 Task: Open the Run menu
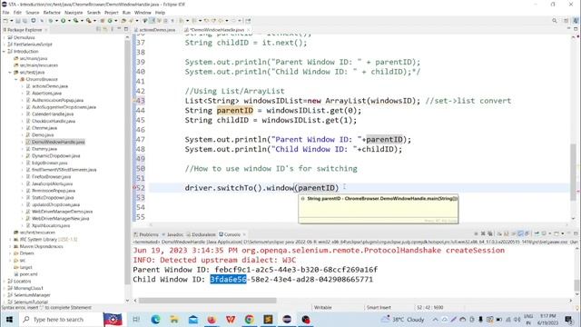[x=126, y=13]
